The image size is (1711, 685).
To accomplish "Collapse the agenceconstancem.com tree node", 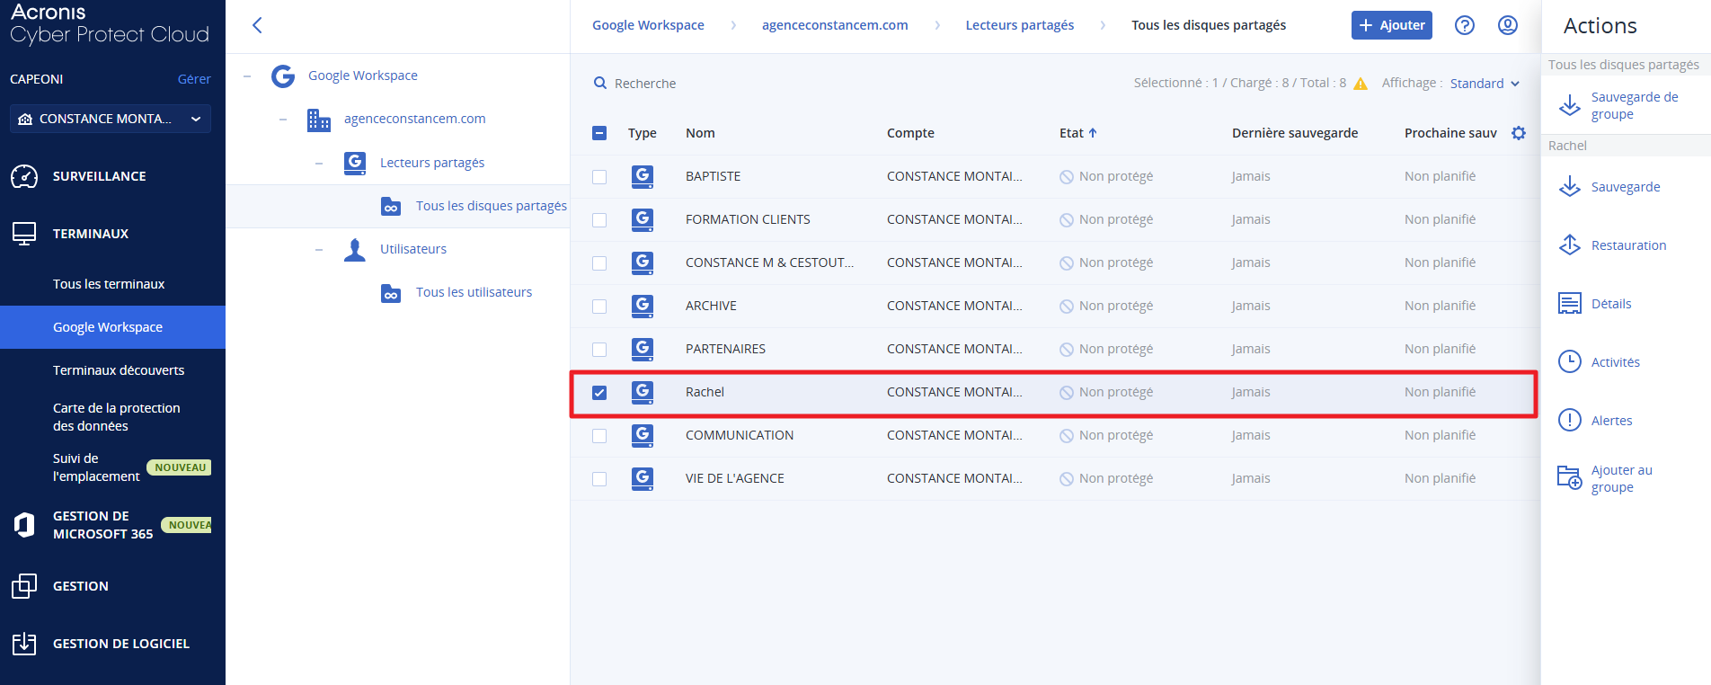I will pyautogui.click(x=283, y=119).
